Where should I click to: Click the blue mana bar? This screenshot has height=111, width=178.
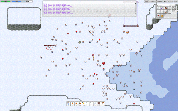tap(16, 1)
